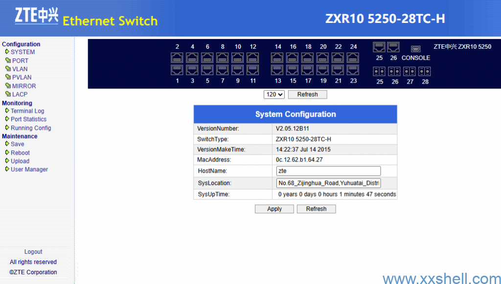
Task: Click port 24 icon on the front panel
Action: tap(353, 57)
